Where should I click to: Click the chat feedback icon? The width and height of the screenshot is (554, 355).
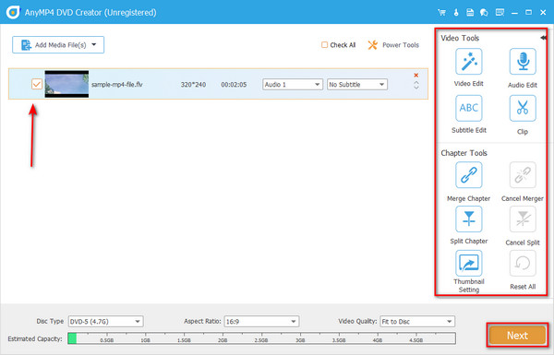click(x=484, y=13)
